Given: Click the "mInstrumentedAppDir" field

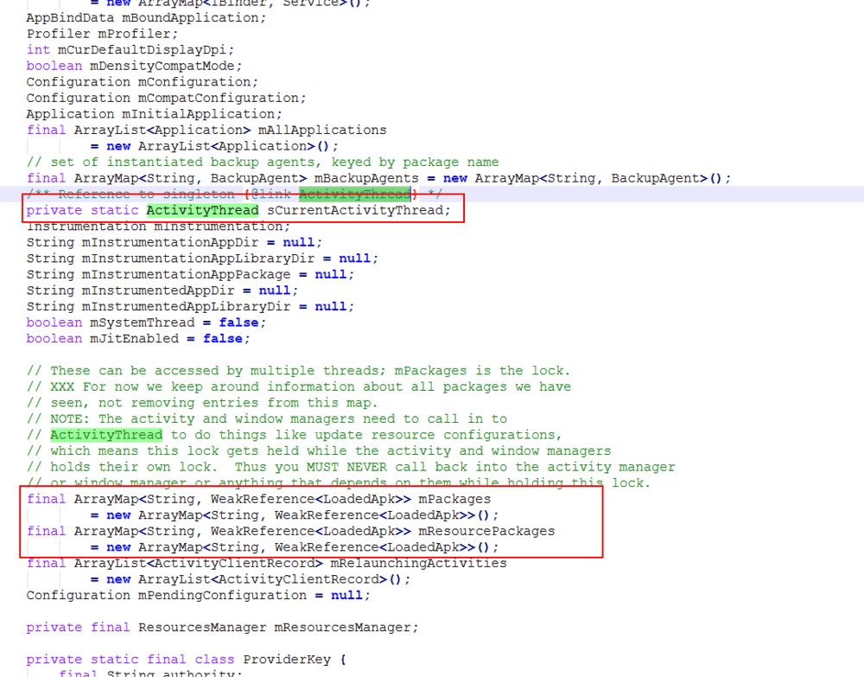Looking at the screenshot, I should pyautogui.click(x=158, y=290).
